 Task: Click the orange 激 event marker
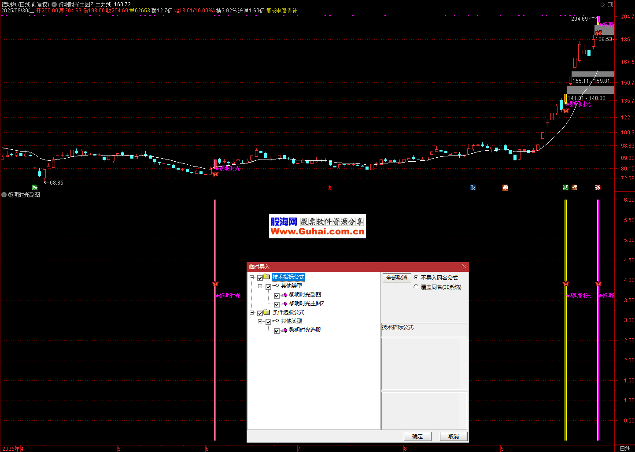pos(505,188)
